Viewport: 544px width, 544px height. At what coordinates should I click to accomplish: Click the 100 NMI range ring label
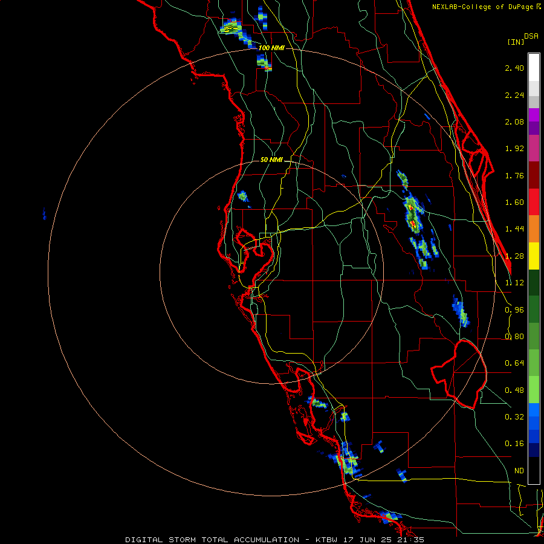[271, 48]
